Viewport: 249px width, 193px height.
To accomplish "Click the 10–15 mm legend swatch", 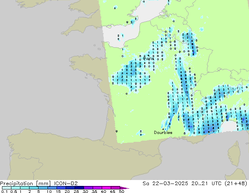I will (x=52, y=188).
